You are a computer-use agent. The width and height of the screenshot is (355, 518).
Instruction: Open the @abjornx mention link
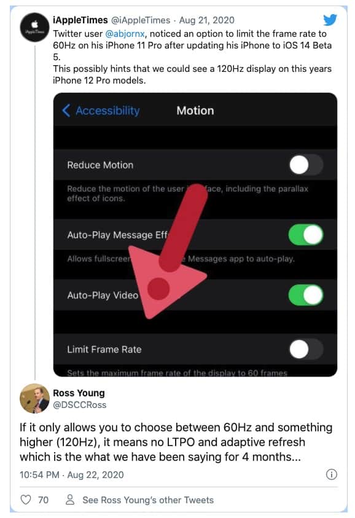coord(125,34)
